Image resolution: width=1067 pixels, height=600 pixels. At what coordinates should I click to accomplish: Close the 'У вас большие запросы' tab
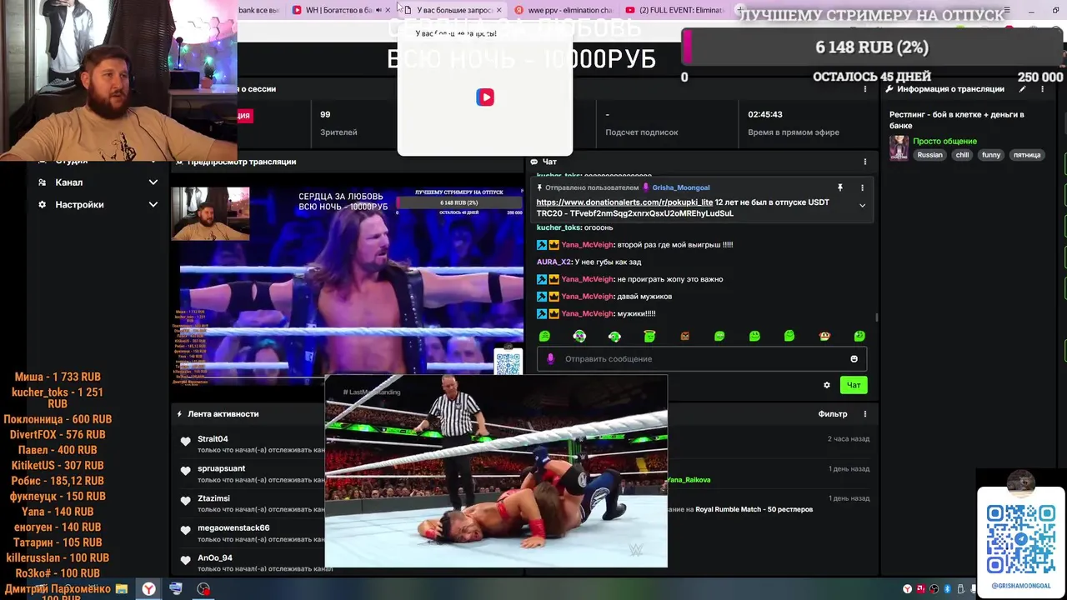click(499, 10)
